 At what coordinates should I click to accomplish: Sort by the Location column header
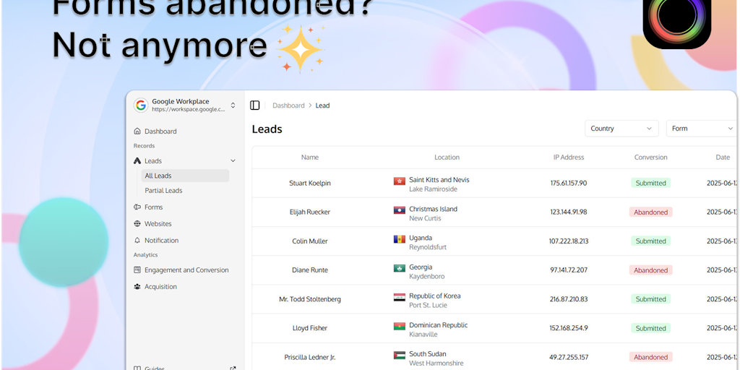coord(447,157)
